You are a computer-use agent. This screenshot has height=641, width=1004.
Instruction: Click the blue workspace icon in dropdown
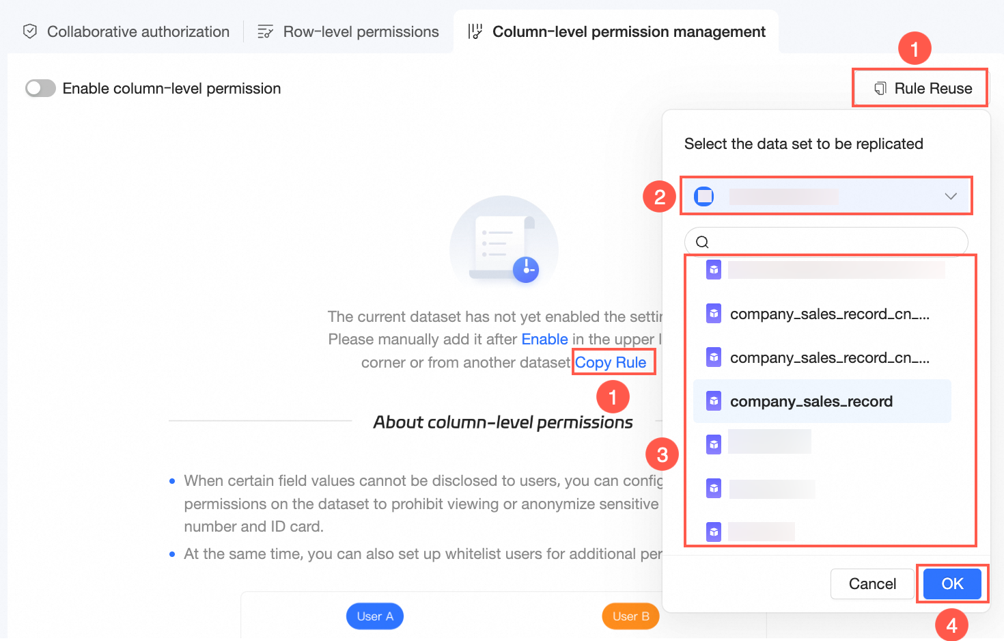coord(703,197)
